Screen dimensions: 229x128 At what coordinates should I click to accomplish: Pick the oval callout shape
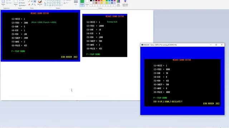click(57, 5)
